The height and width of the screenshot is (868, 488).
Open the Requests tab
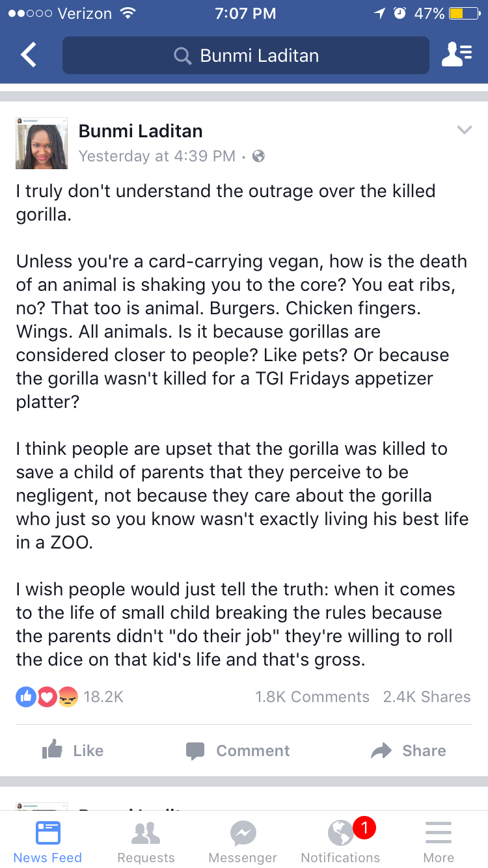tap(146, 840)
